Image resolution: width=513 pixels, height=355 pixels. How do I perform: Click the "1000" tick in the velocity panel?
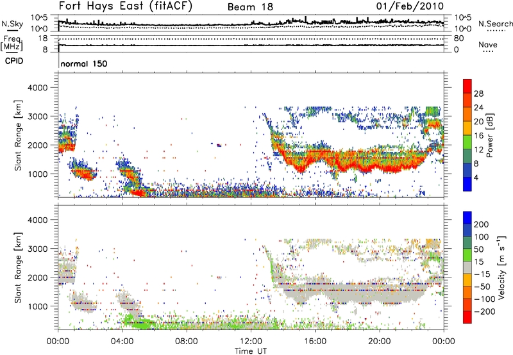[38, 306]
